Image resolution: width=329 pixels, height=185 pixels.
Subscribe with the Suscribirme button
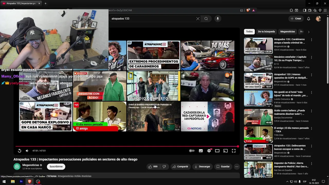(56, 166)
